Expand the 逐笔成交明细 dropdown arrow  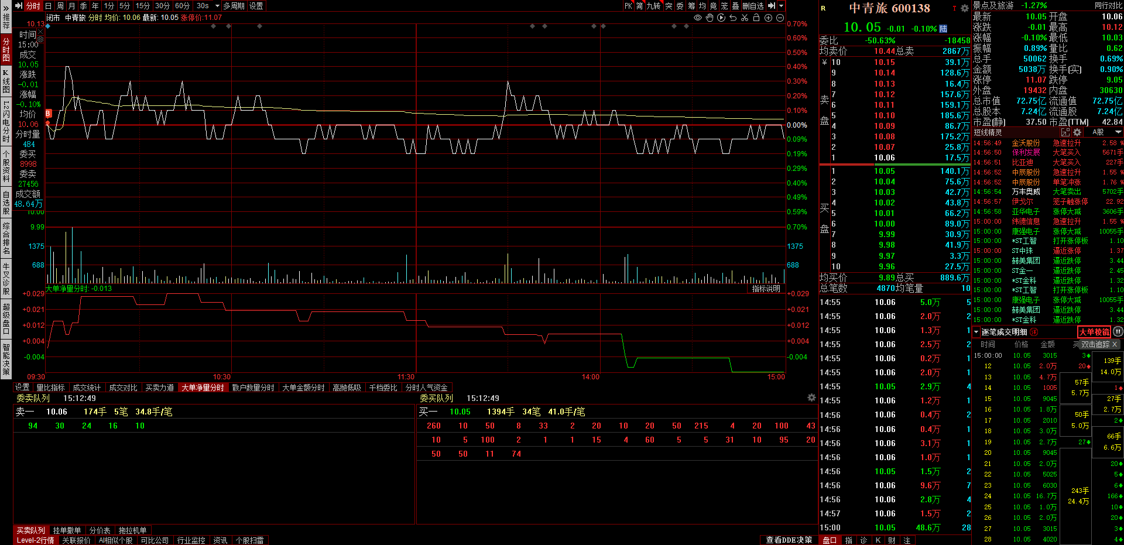pyautogui.click(x=976, y=332)
